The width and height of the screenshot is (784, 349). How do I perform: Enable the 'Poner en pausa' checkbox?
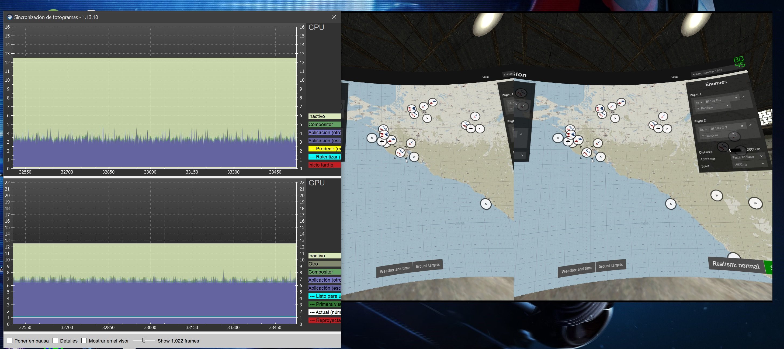[x=10, y=341]
